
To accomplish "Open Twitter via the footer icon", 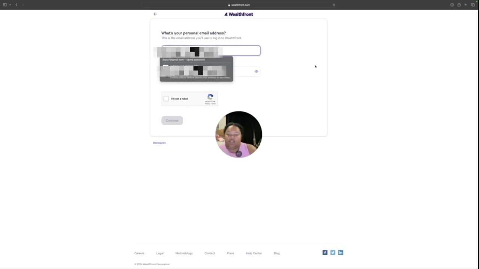I will (333, 253).
